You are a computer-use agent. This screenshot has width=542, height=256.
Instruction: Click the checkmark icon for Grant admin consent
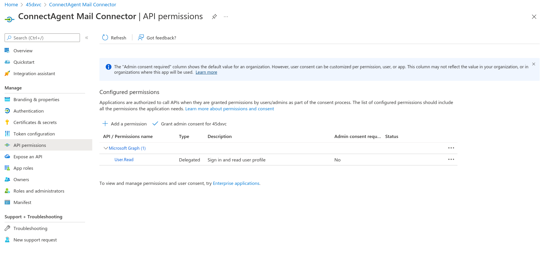click(155, 124)
